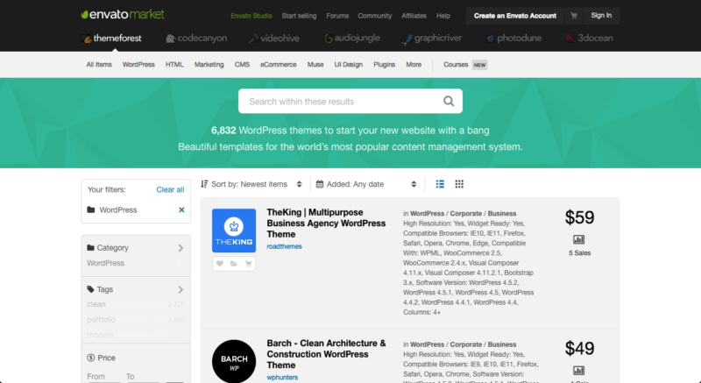Viewport: 701px width, 383px height.
Task: Click the Clear all filters link
Action: point(170,189)
